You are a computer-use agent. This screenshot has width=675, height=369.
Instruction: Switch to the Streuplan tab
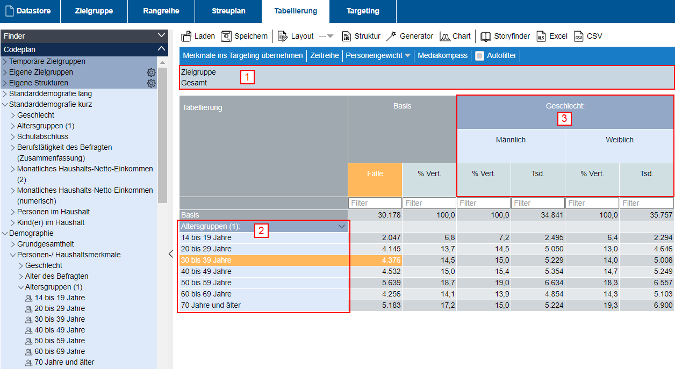228,11
